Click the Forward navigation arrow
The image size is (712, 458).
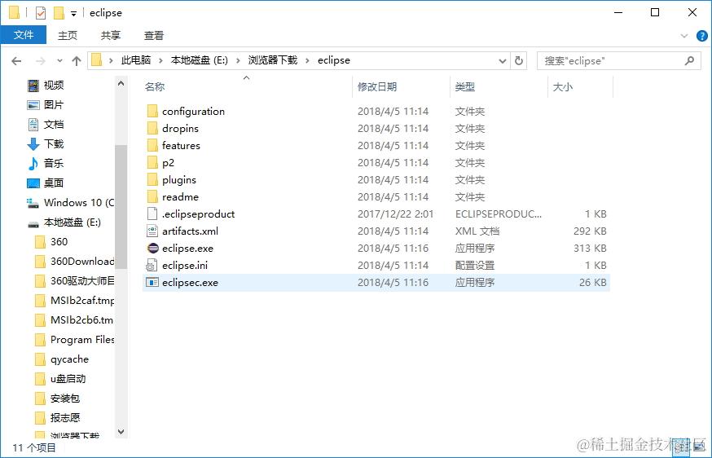coord(41,60)
